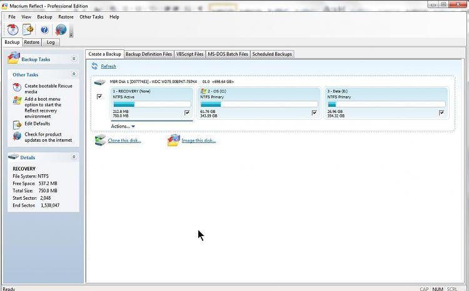
Task: Click Create bootable Rescue media link
Action: click(x=48, y=89)
